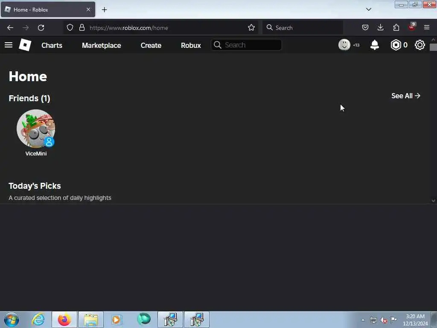Expand the list all tabs dropdown
The image size is (437, 328).
(x=368, y=9)
